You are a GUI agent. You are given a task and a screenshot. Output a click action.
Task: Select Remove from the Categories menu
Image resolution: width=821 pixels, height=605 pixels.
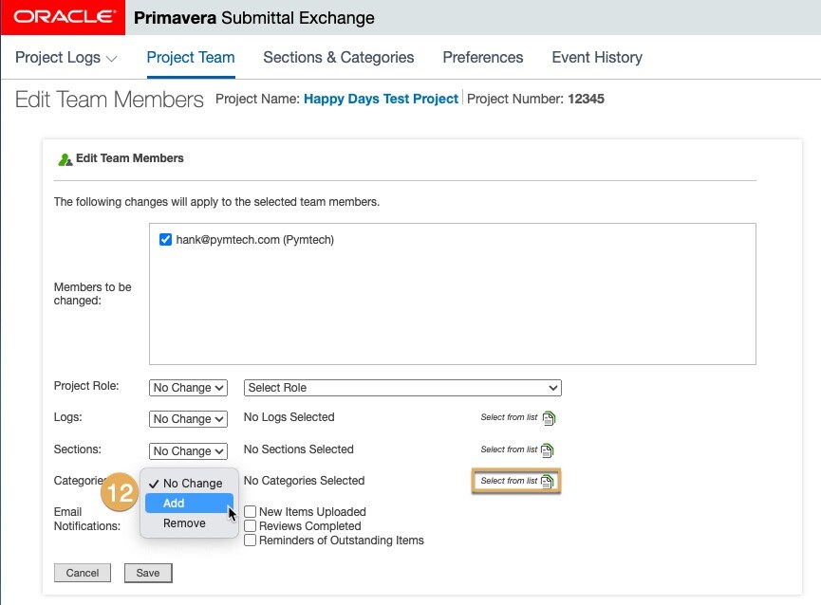point(184,523)
